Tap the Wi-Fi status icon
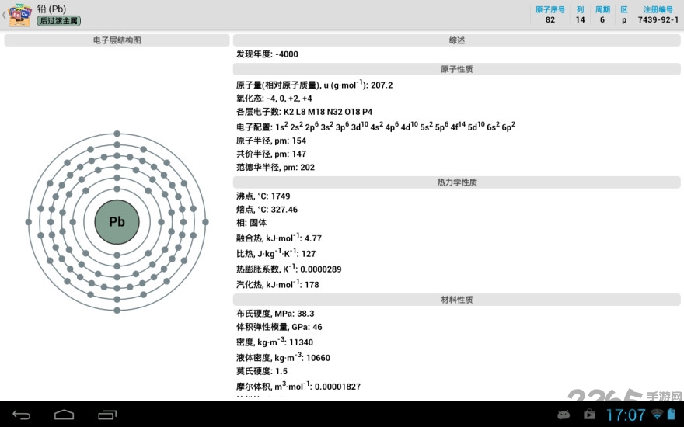The width and height of the screenshot is (684, 427). click(x=657, y=415)
